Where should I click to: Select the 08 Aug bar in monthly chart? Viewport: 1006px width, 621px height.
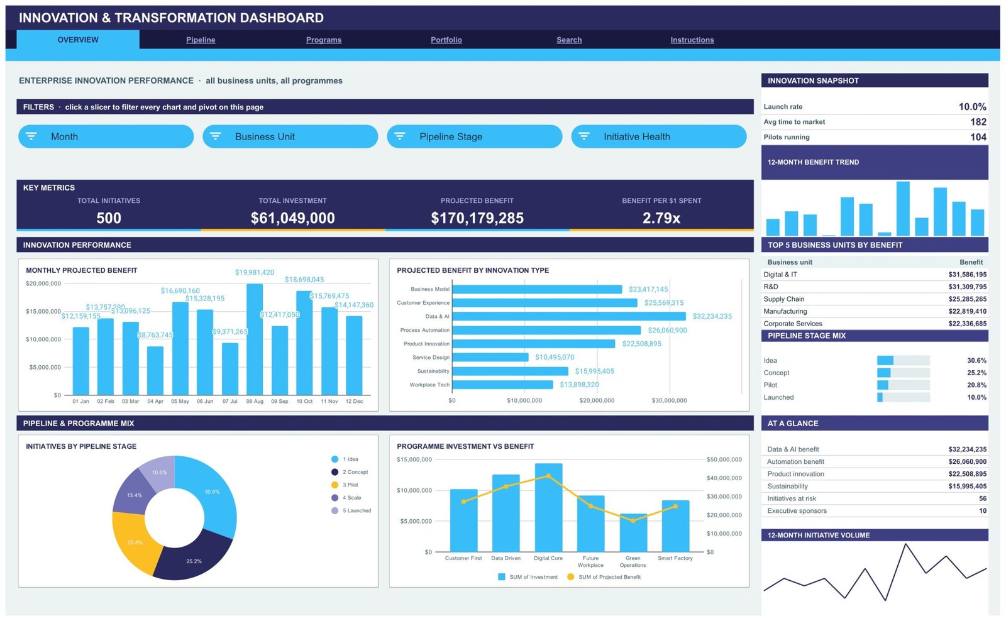[255, 339]
